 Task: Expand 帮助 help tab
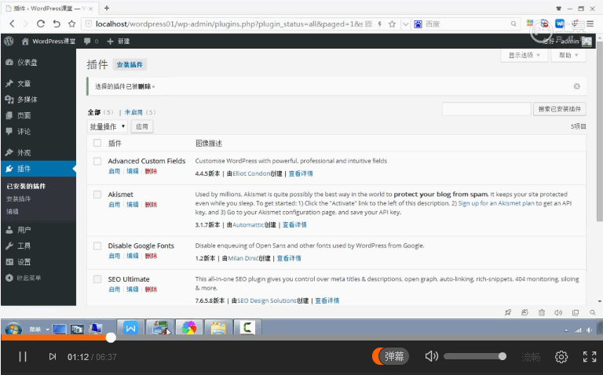(568, 56)
